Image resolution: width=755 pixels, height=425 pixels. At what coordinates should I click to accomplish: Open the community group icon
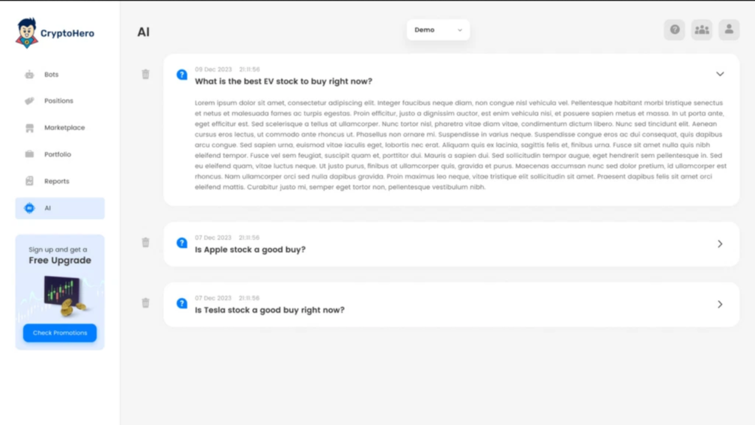pos(702,30)
